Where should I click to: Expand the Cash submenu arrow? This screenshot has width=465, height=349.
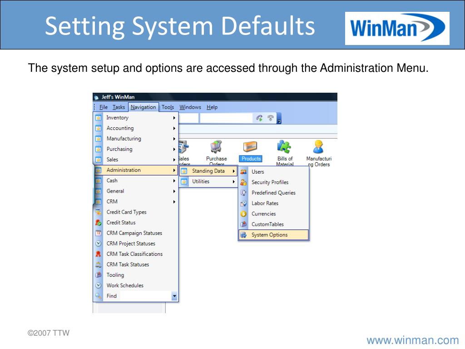click(x=174, y=181)
